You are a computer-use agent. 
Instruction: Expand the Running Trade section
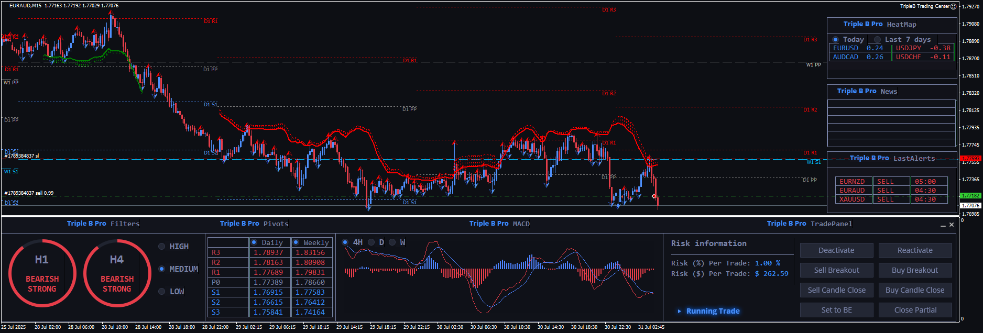[680, 311]
